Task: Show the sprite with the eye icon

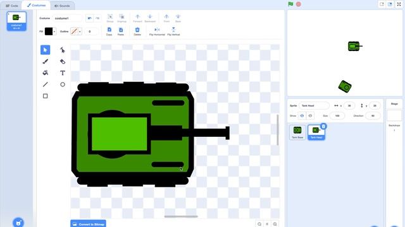Action: pyautogui.click(x=302, y=116)
